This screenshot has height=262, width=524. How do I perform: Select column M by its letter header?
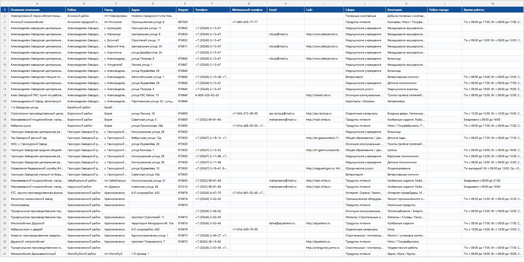tap(493, 3)
